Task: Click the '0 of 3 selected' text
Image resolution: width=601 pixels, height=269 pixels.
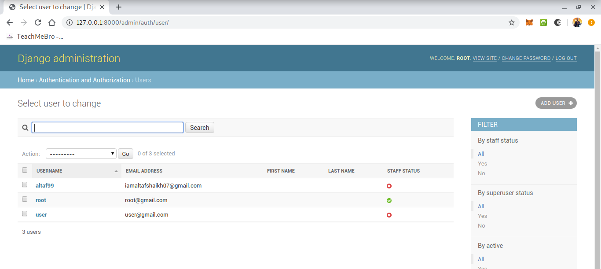Action: coord(156,154)
